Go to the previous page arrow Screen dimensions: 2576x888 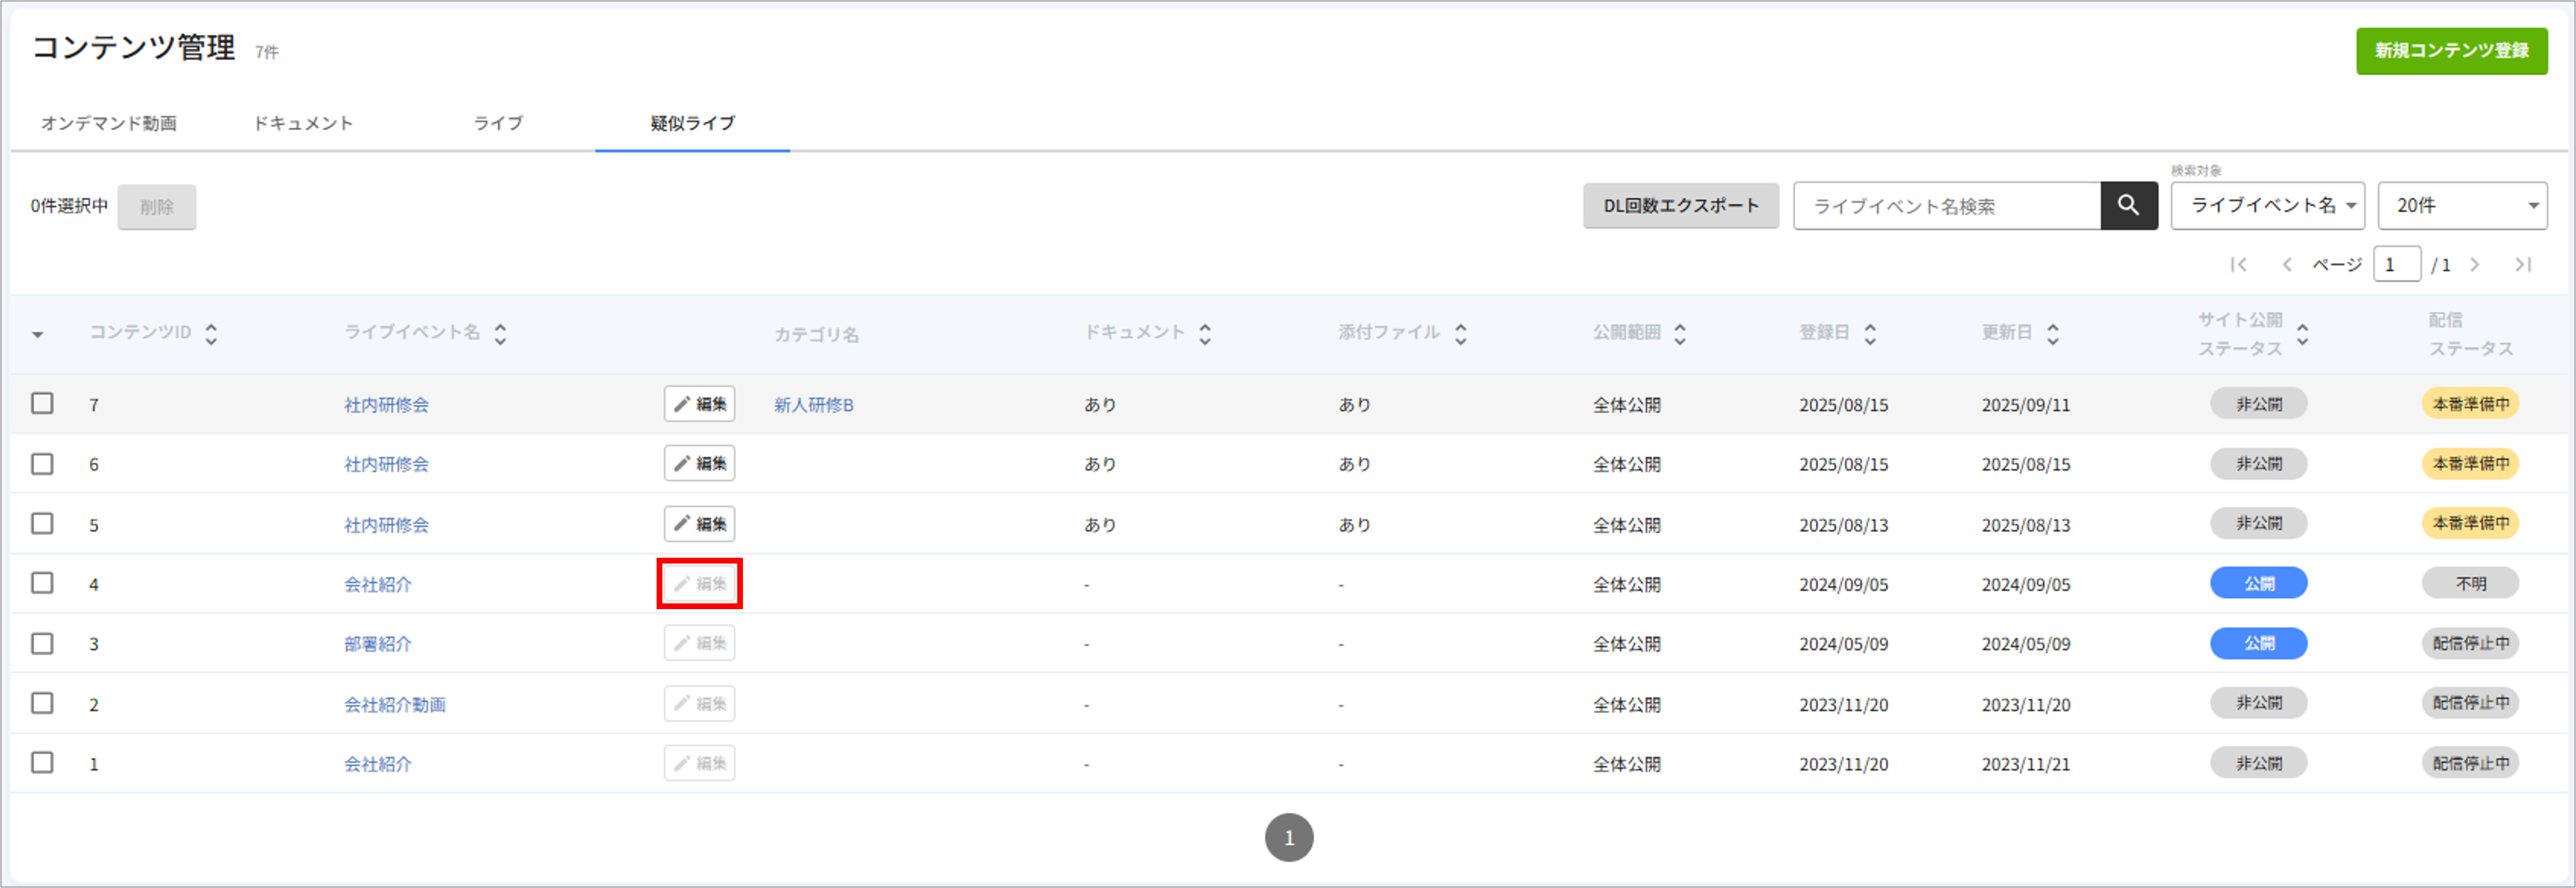[2286, 265]
